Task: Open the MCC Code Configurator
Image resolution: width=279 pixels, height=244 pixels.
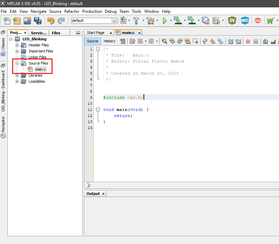Action: pos(245,21)
